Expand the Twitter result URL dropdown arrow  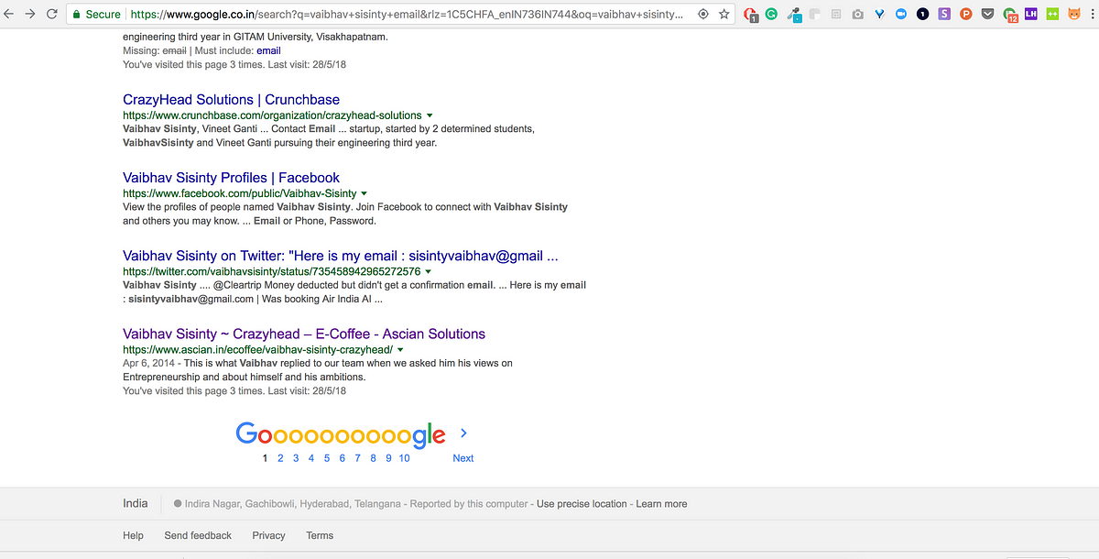(x=428, y=272)
